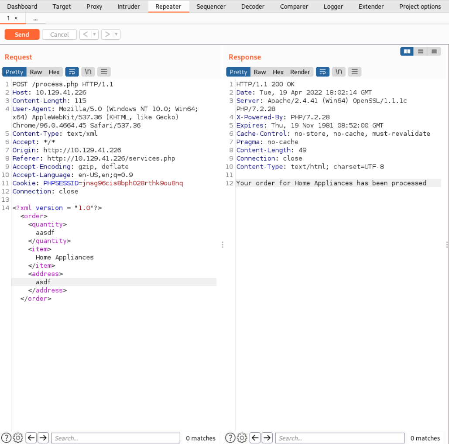Jump to next match in Response
The height and width of the screenshot is (444, 449).
[x=267, y=438]
